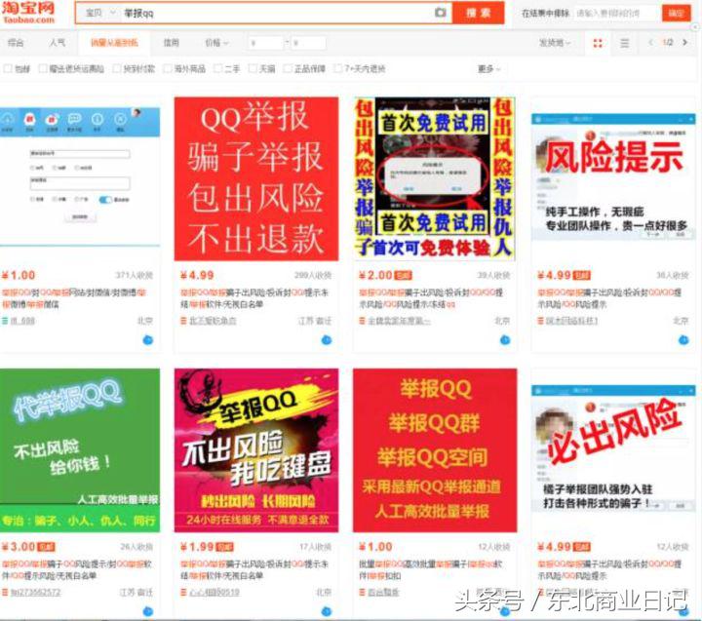
Task: Open Wangwang chat for QQ举报骗子举报 item
Action: [x=327, y=340]
